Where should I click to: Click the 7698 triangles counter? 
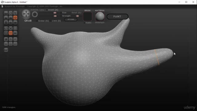[9, 107]
